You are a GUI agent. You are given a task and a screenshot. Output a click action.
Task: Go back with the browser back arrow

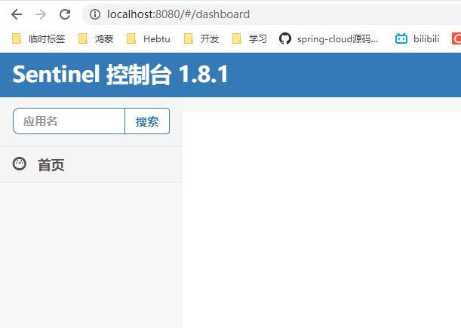17,14
